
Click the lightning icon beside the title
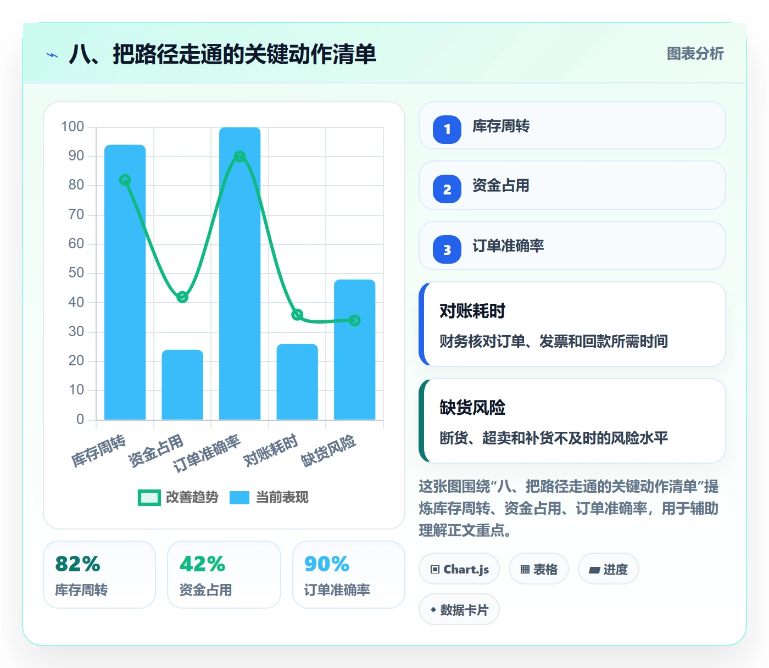pos(52,55)
